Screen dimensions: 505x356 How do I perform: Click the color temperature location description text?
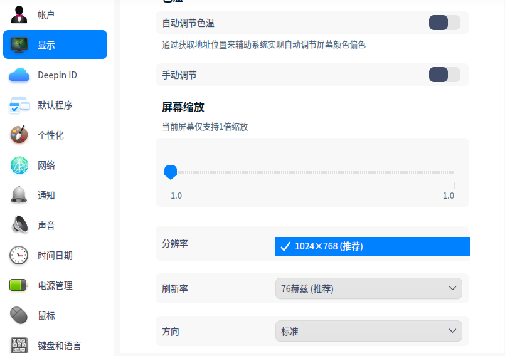pos(263,45)
